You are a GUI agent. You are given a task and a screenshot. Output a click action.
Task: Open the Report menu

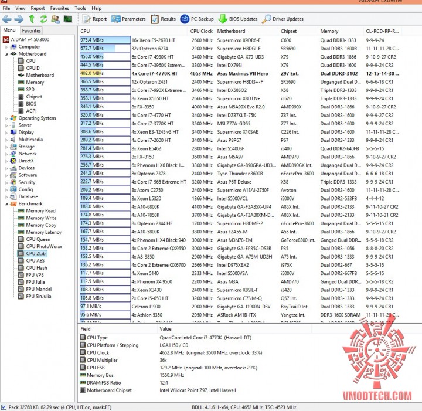click(x=38, y=8)
